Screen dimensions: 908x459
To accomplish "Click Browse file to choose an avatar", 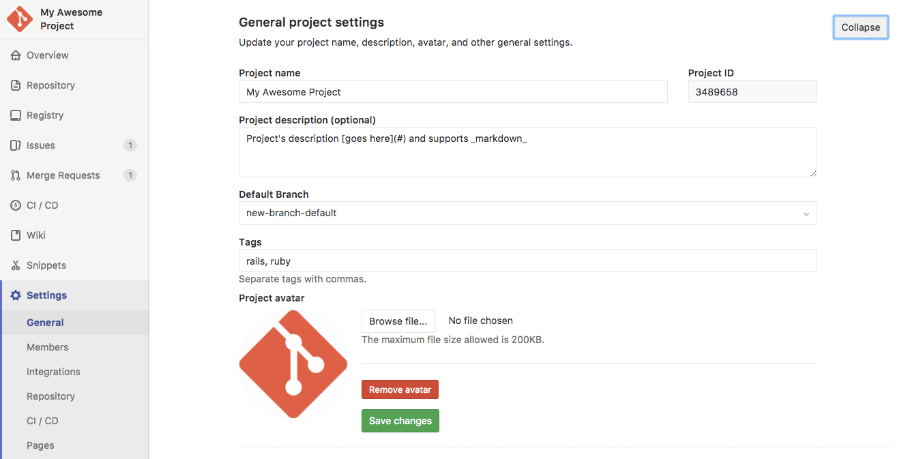I will (x=398, y=321).
